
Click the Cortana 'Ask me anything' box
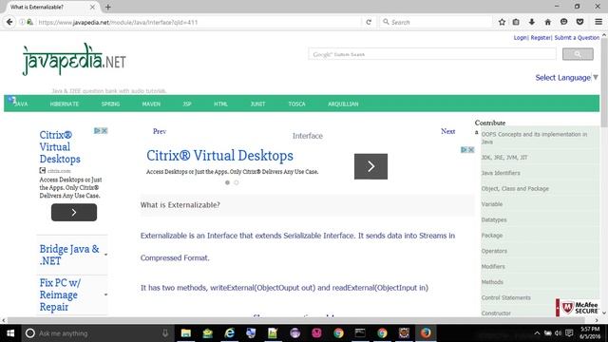pyautogui.click(x=97, y=333)
